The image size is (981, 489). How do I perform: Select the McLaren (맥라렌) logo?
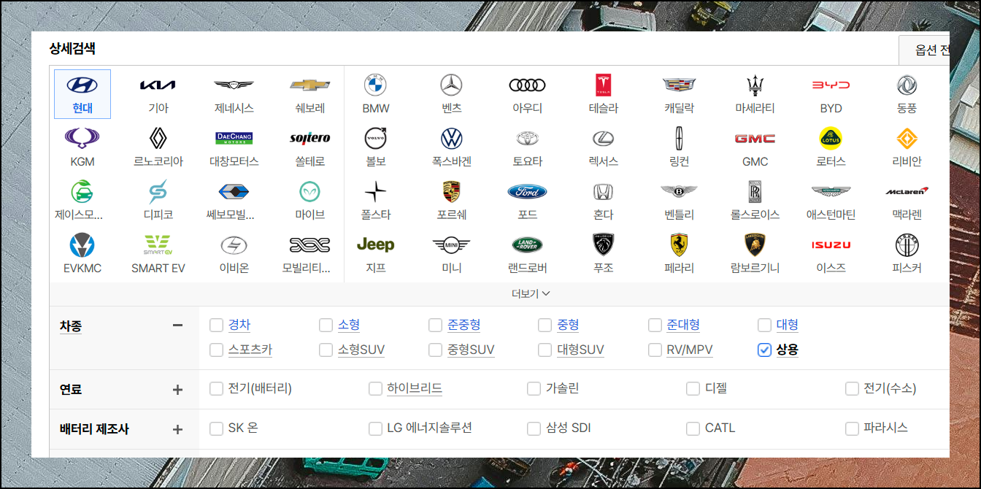(907, 192)
